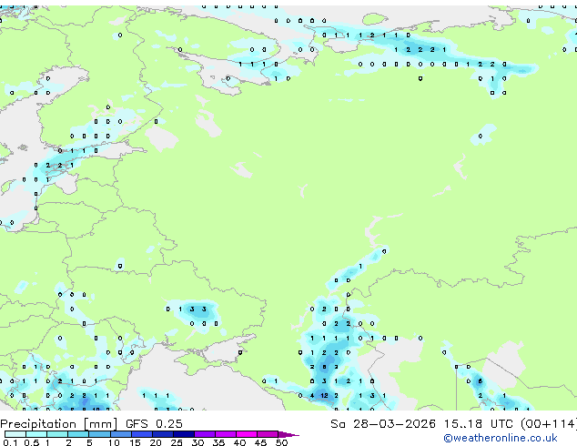Pick magenta swatch between 40 and 45

click(x=247, y=434)
